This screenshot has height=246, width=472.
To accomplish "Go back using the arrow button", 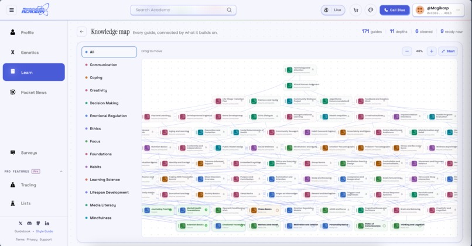I will tap(81, 32).
